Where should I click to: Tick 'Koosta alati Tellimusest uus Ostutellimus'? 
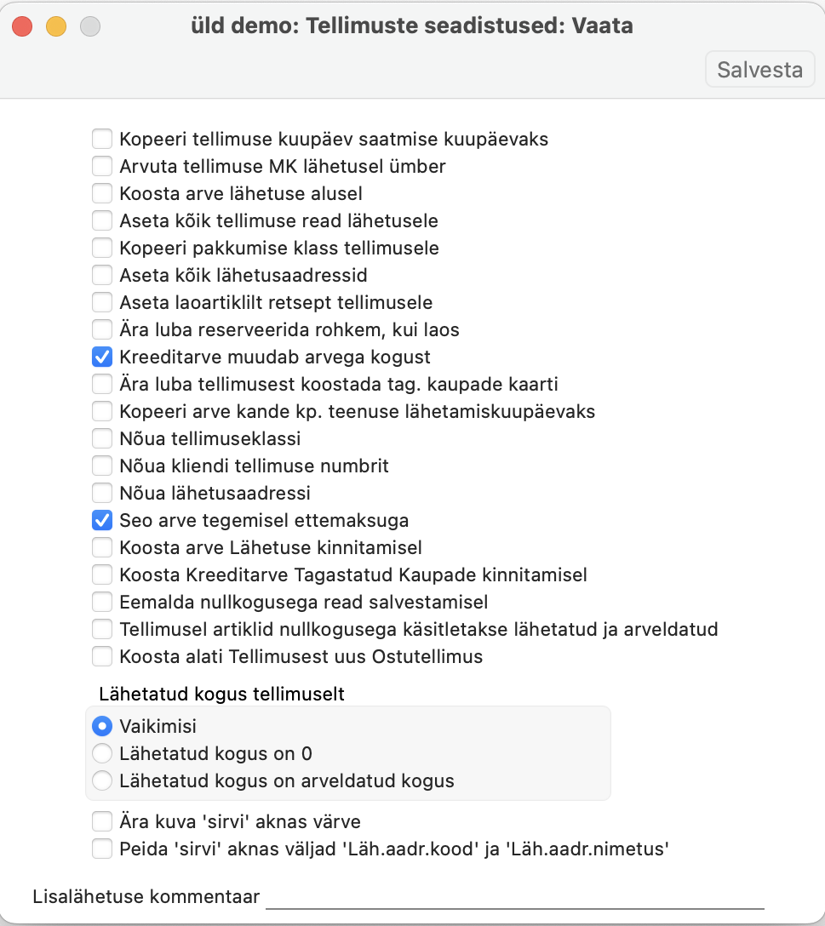coord(102,656)
